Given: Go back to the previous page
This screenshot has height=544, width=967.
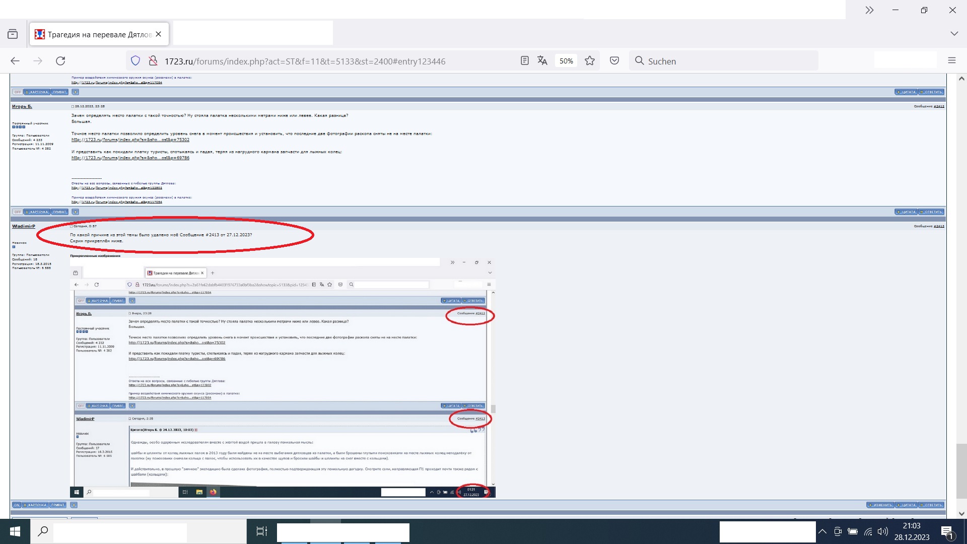Looking at the screenshot, I should (x=15, y=61).
